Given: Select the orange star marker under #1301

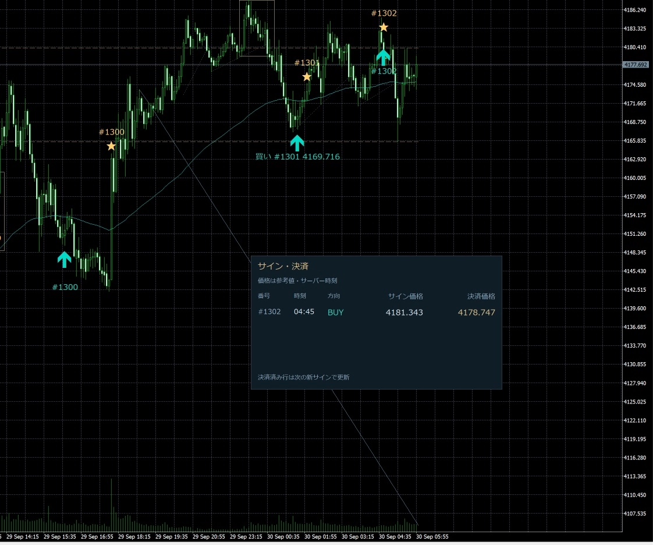Looking at the screenshot, I should 307,77.
